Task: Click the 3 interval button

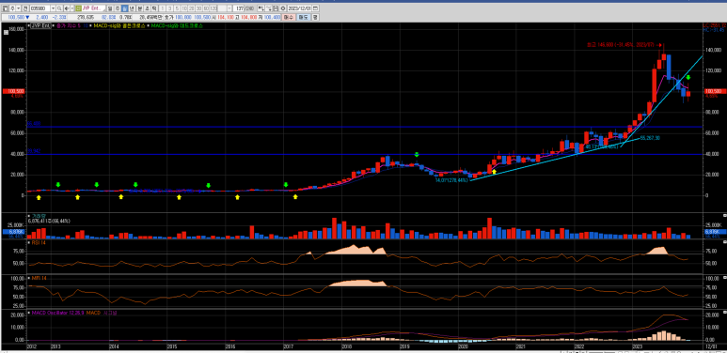Action: (x=169, y=8)
